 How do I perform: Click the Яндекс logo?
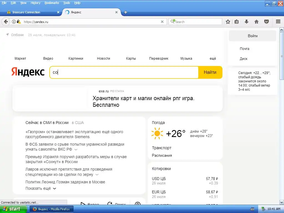point(28,72)
